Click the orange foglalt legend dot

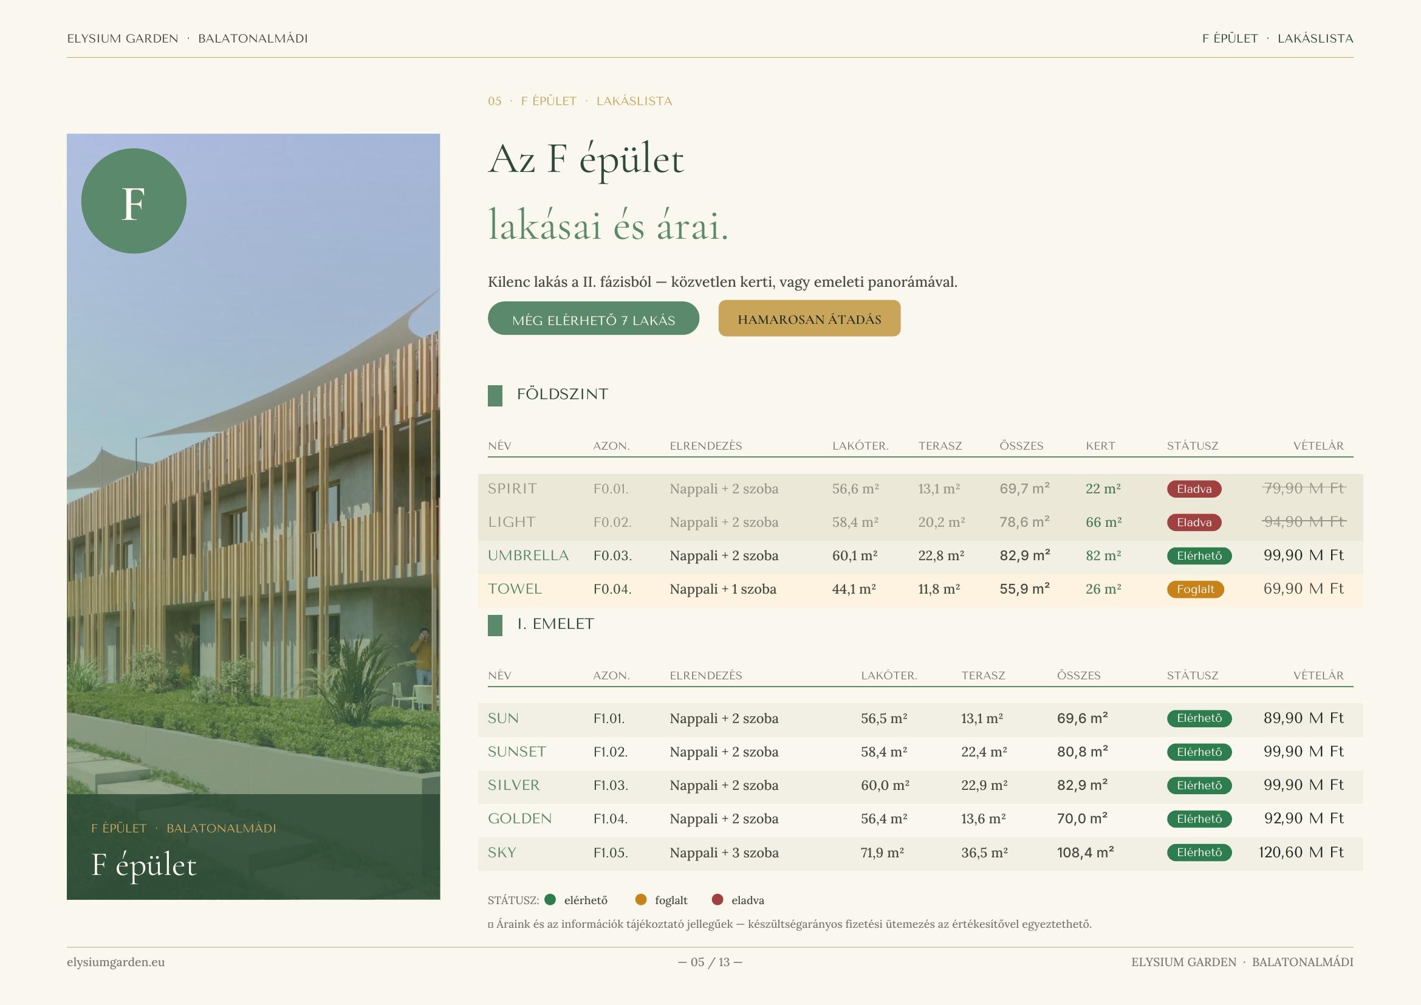point(640,899)
